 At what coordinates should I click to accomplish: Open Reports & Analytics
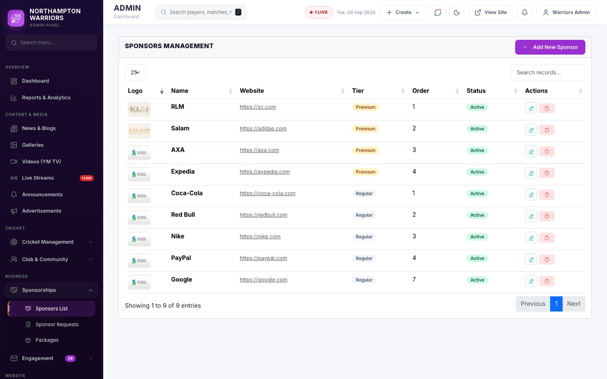coord(51,97)
